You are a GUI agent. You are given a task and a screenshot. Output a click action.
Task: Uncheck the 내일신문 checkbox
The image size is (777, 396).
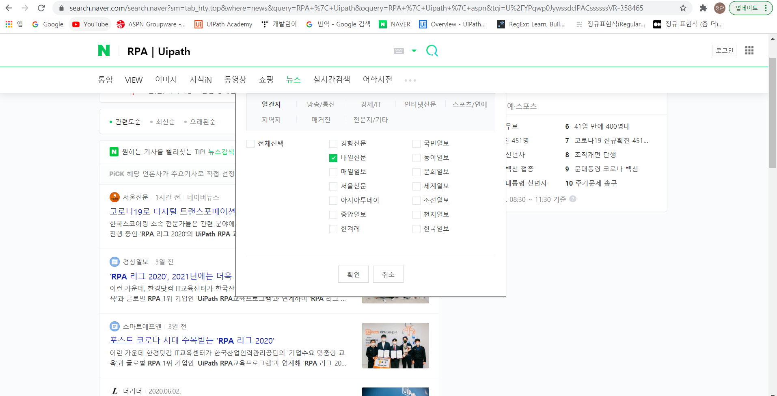333,158
